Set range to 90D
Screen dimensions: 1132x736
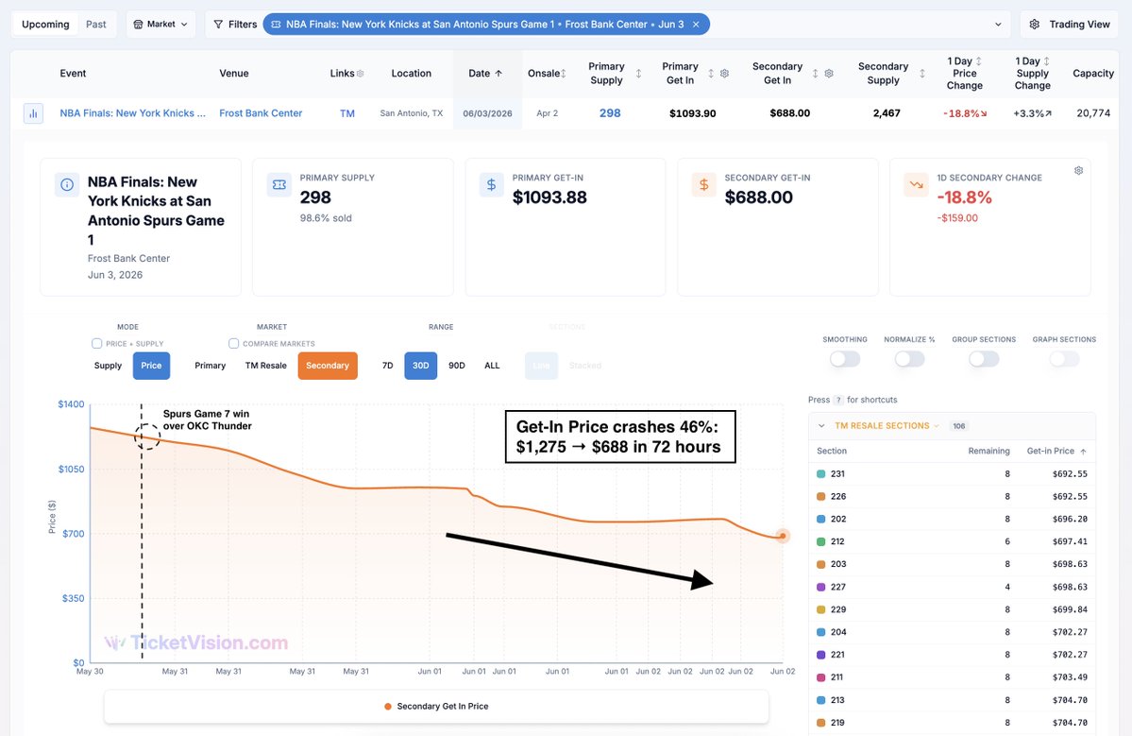click(x=457, y=366)
